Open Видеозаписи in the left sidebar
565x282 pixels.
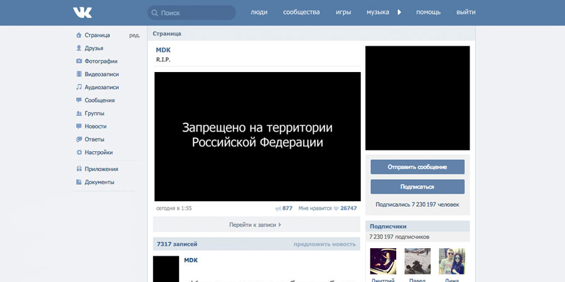point(102,74)
